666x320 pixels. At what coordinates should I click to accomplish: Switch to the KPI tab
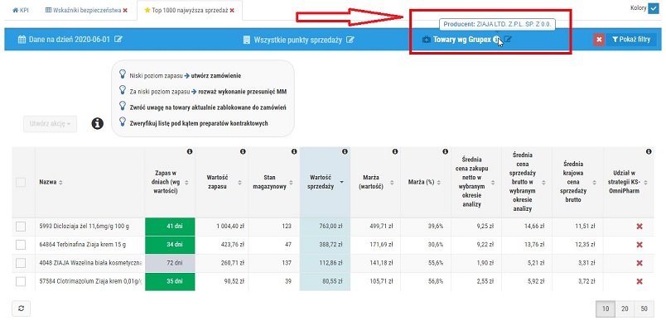click(21, 10)
